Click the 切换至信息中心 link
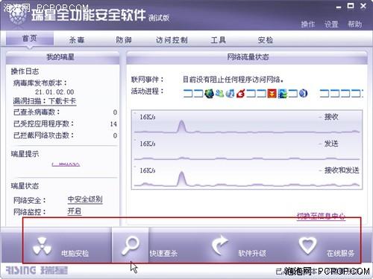The height and width of the screenshot is (279, 373). [321, 216]
